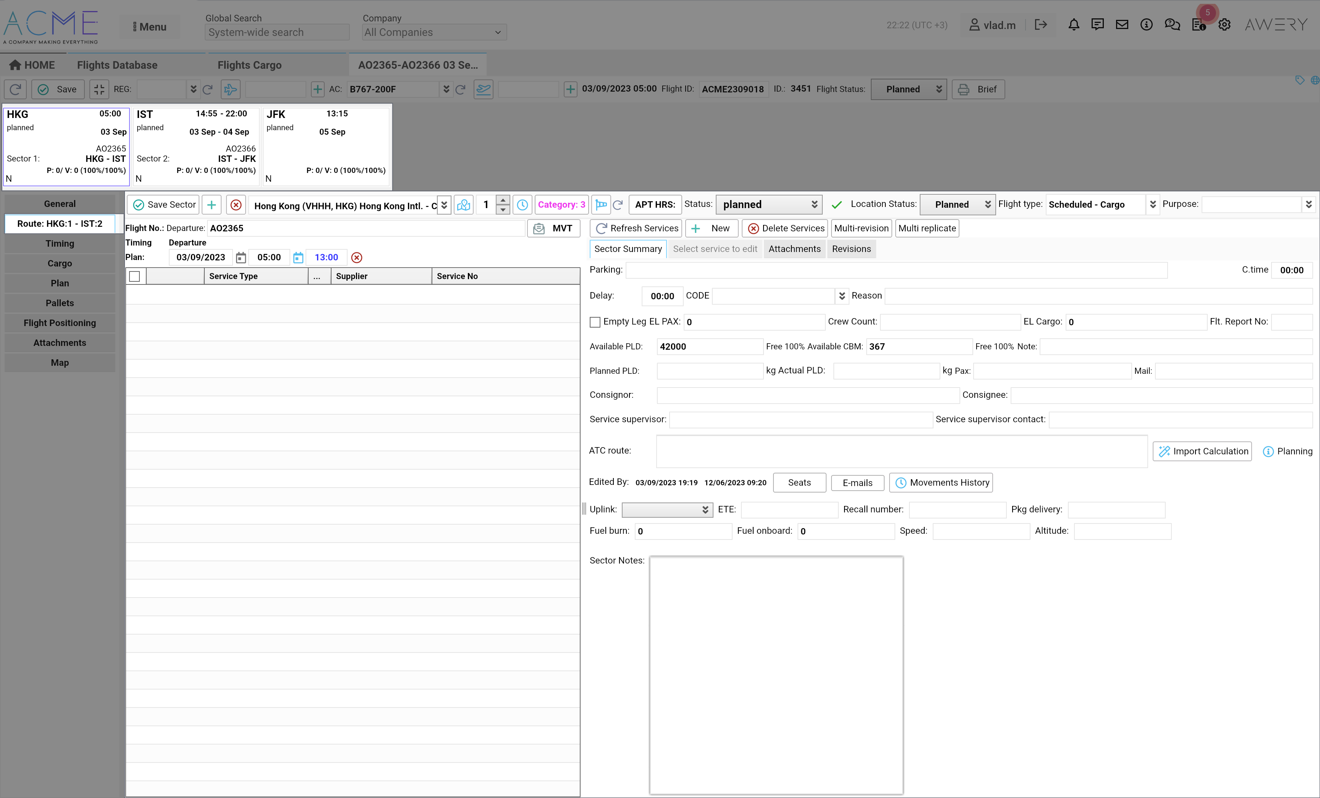Click the Movements History button
The image size is (1320, 798).
tap(941, 483)
